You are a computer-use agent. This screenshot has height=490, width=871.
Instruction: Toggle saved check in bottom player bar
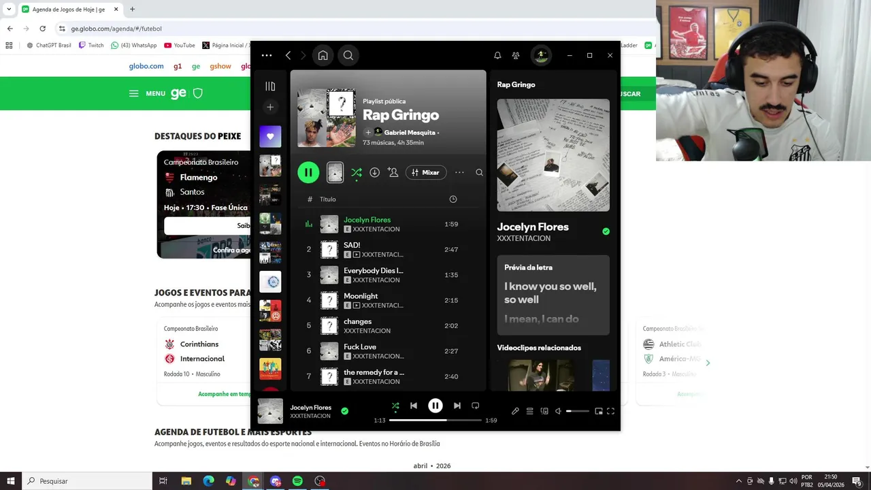(344, 411)
